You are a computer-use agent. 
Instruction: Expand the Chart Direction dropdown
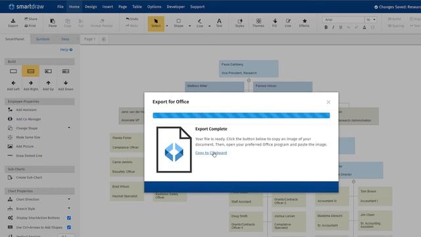(69, 199)
